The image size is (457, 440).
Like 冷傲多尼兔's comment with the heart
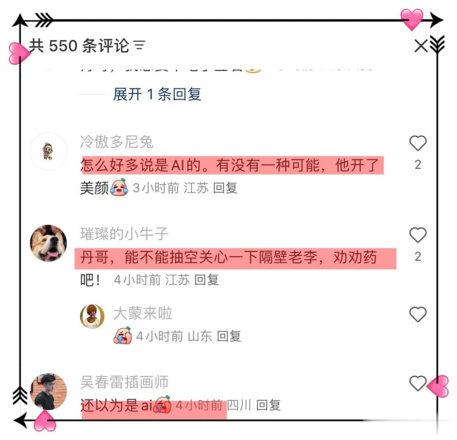pos(418,143)
